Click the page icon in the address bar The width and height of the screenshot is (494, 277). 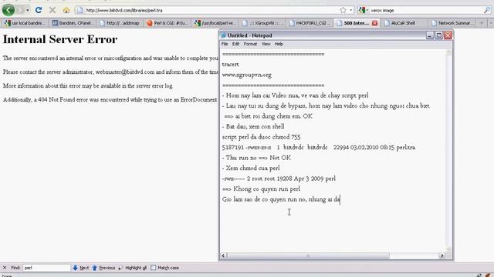tap(80, 10)
